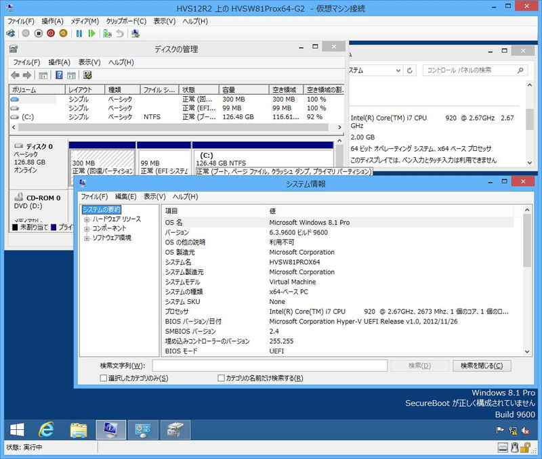Click the show/hide action pane icon
This screenshot has width=542, height=459.
(71, 75)
